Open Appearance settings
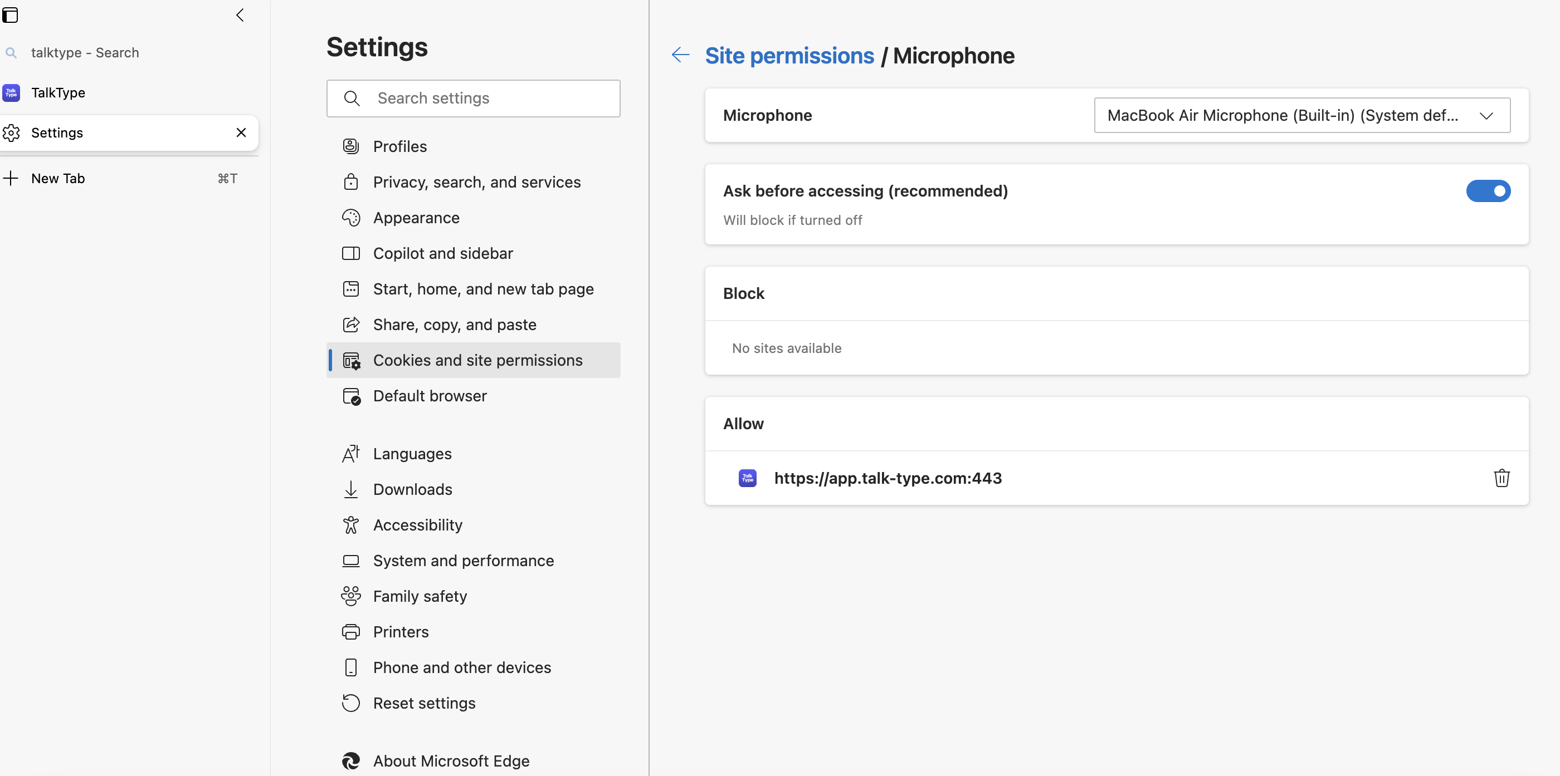This screenshot has width=1560, height=776. (x=474, y=217)
